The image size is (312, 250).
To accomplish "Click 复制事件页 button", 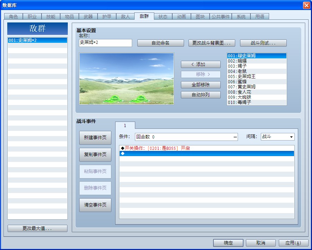I will (95, 154).
